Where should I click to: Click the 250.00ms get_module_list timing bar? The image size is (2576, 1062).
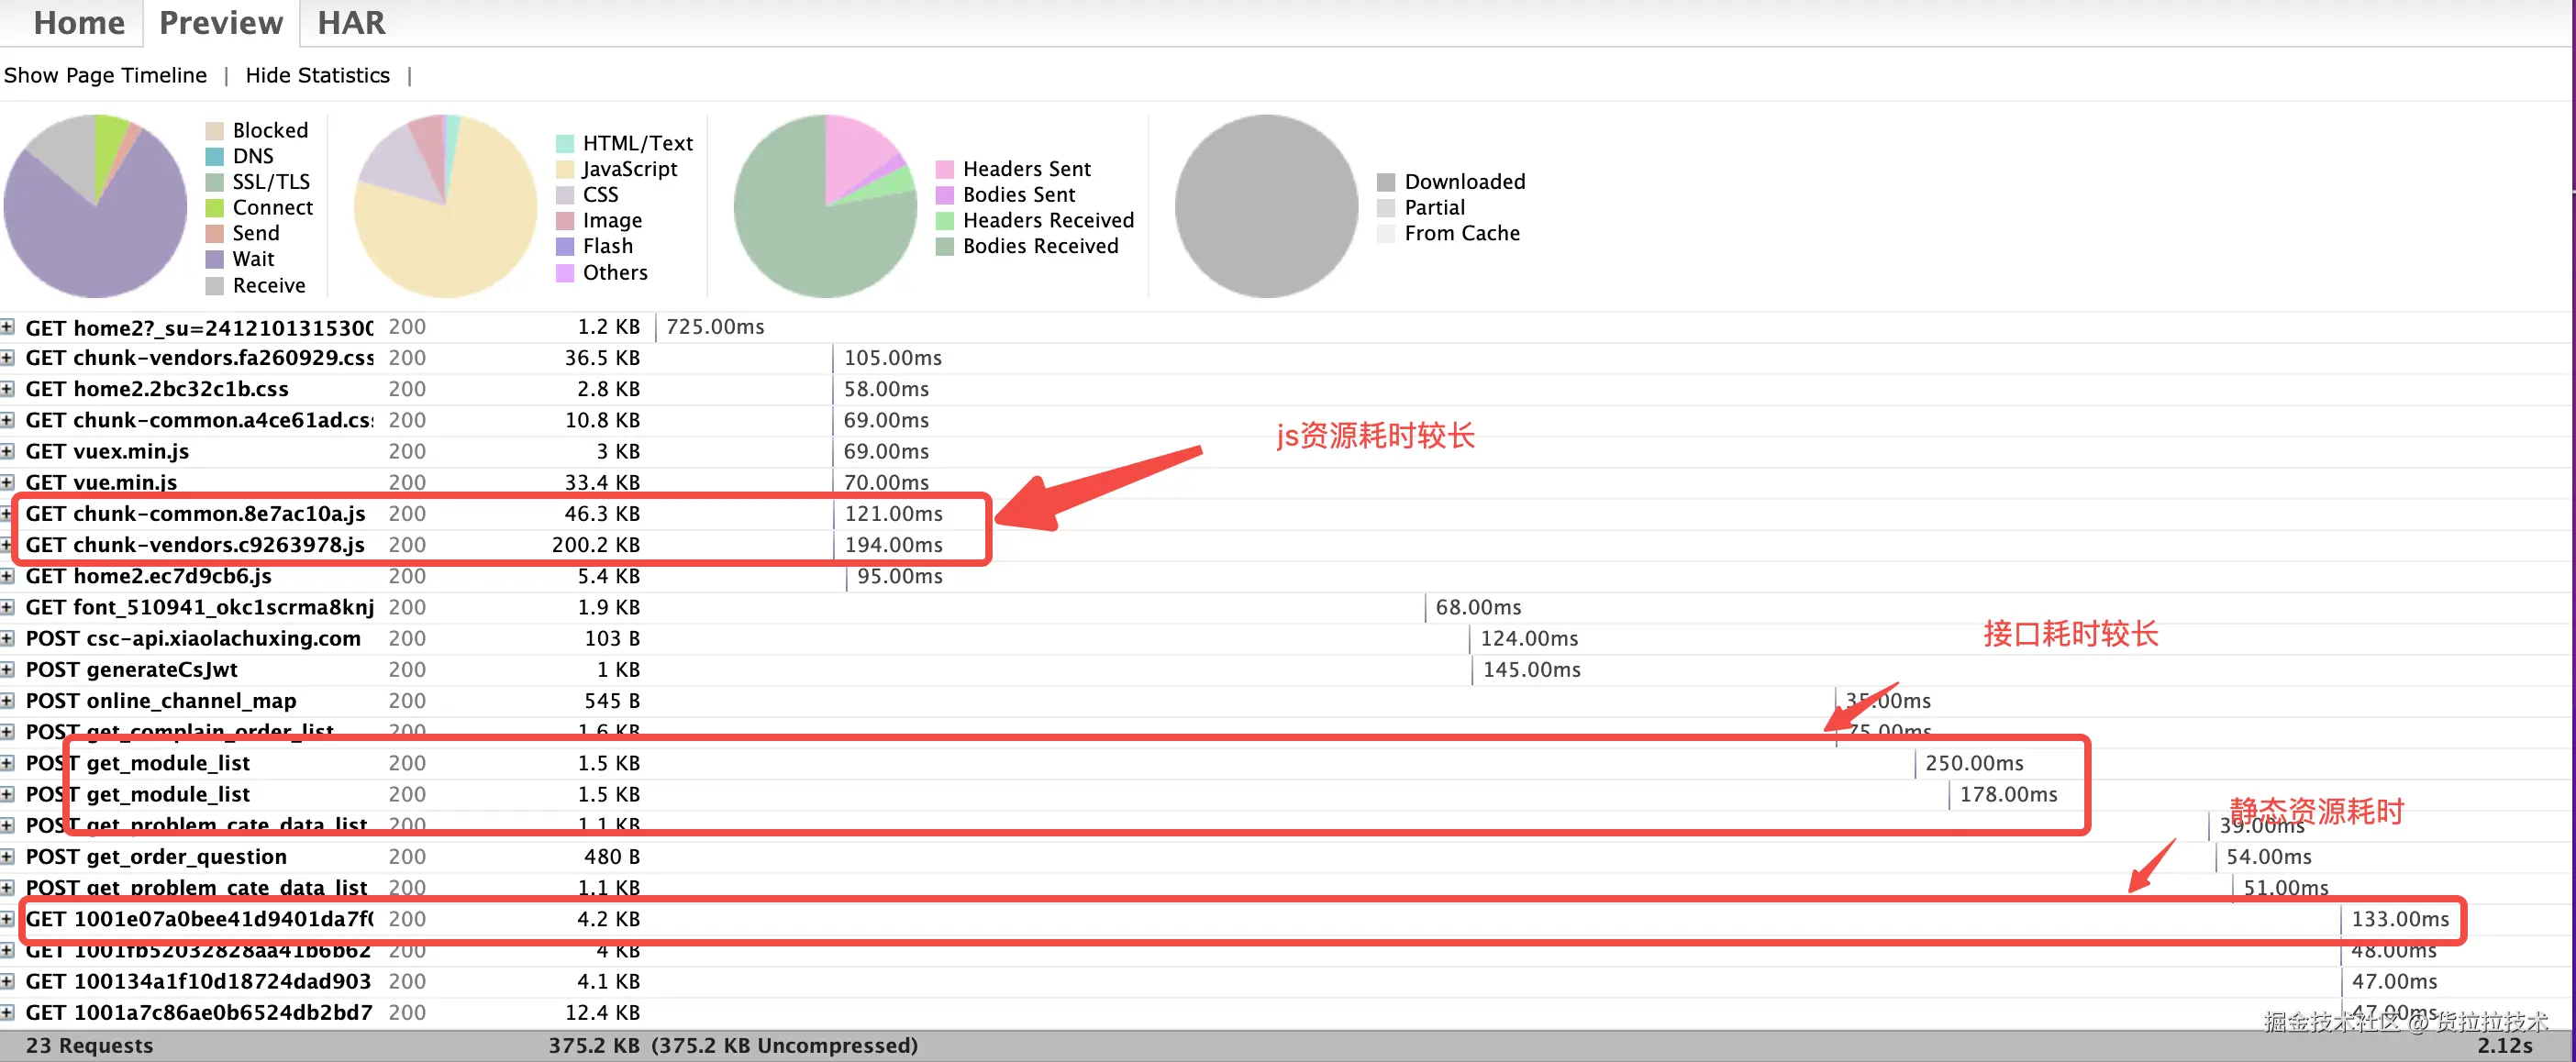1973,763
